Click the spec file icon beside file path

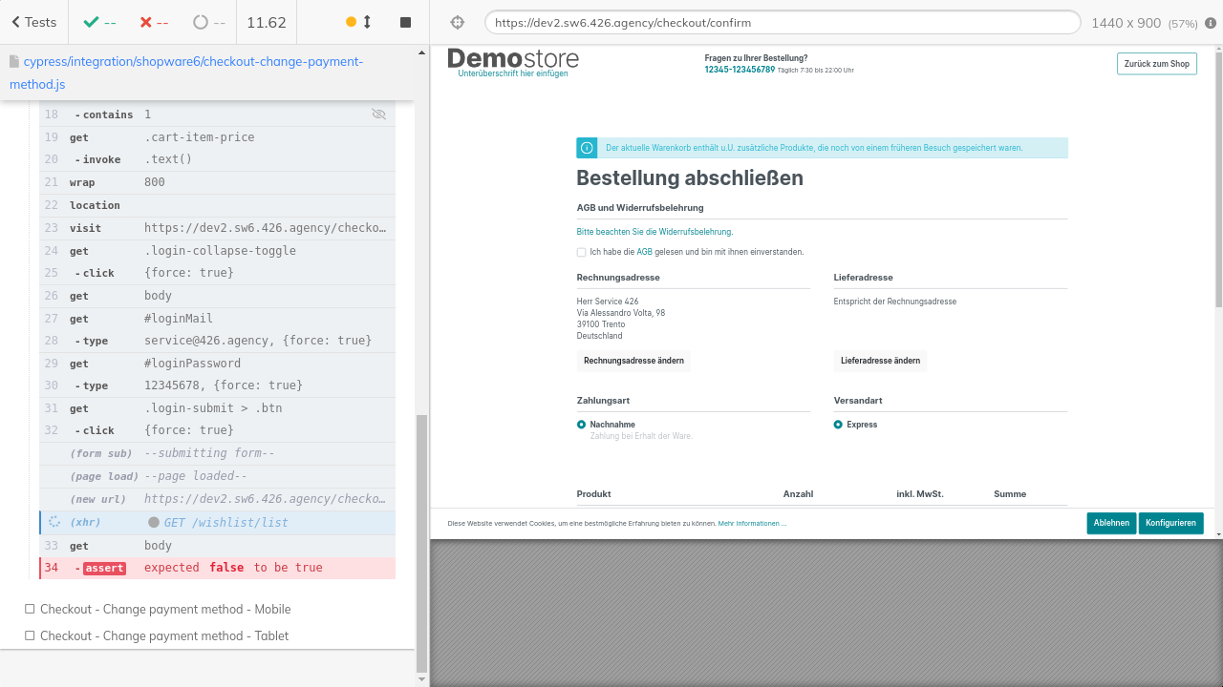14,62
